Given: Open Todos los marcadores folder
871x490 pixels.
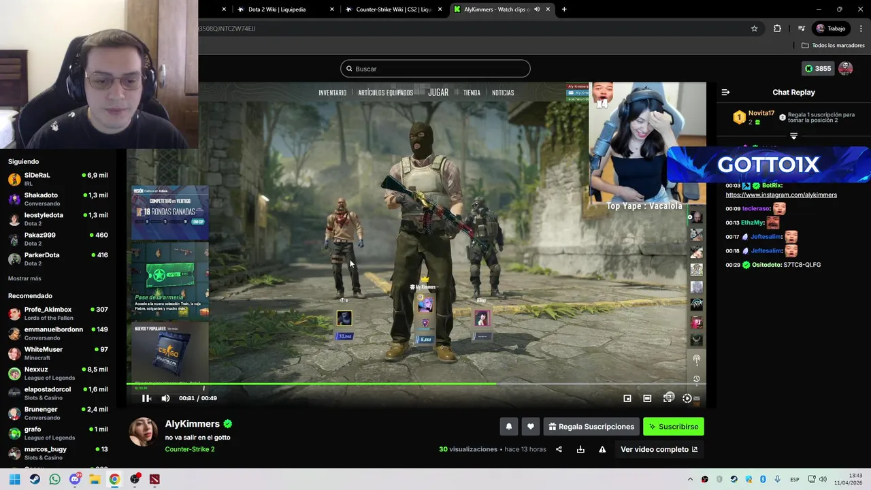Looking at the screenshot, I should pos(833,46).
